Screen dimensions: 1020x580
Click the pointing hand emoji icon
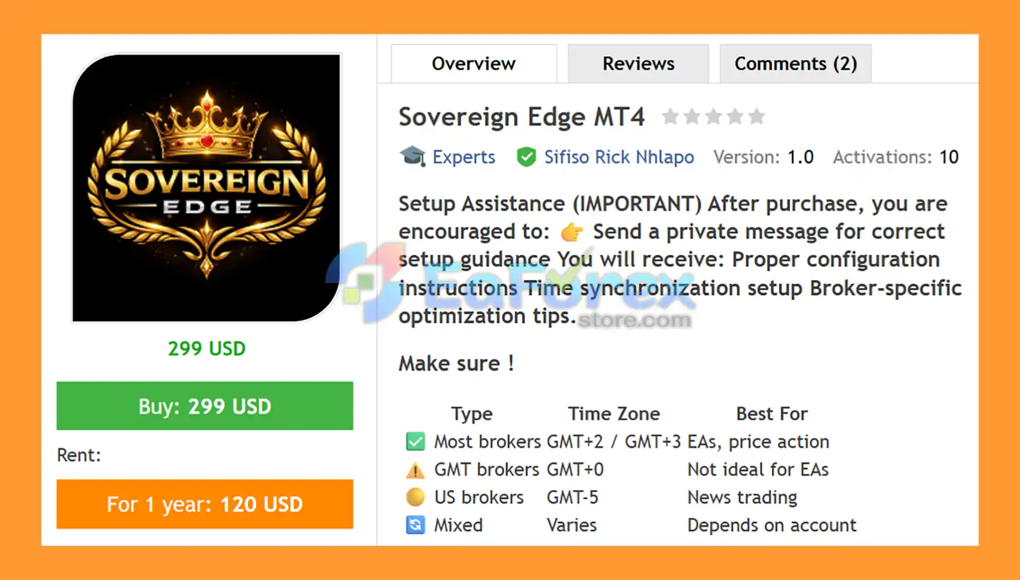[572, 232]
